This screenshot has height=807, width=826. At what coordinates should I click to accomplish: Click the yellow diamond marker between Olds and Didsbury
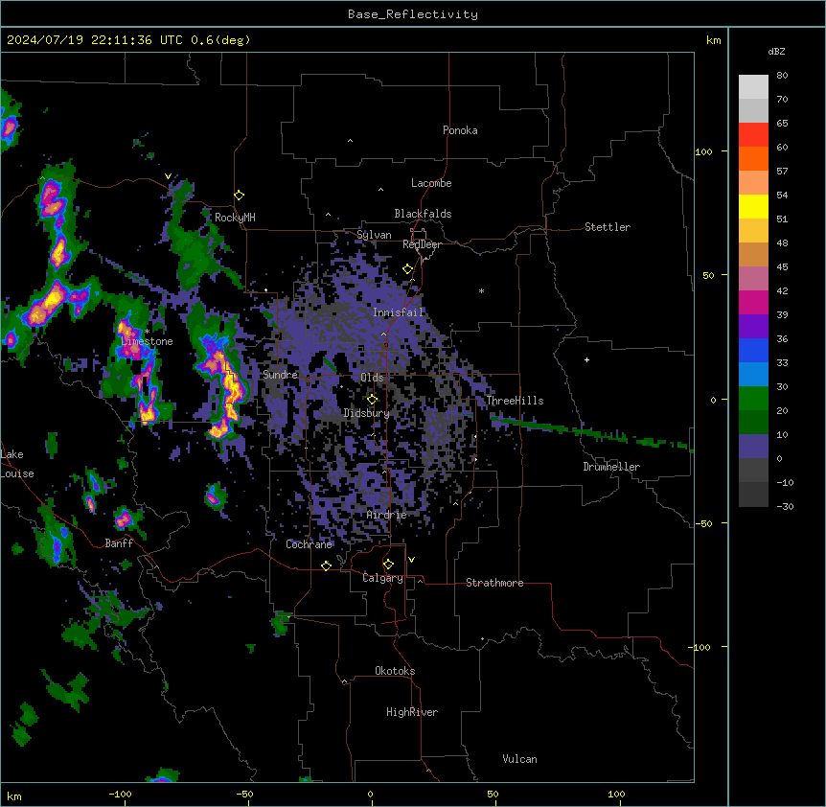[x=373, y=400]
